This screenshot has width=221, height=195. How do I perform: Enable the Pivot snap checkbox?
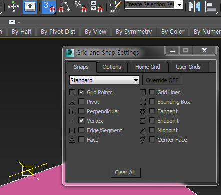tap(81, 101)
